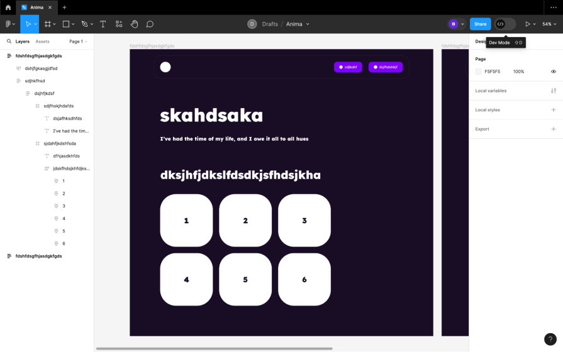
Task: Select the Hand tool
Action: 135,24
